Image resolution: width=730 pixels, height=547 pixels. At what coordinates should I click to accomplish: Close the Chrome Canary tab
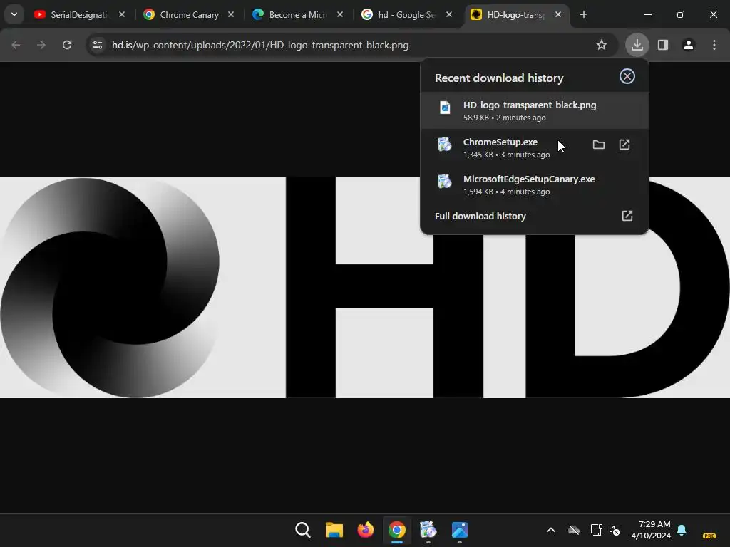tap(231, 15)
